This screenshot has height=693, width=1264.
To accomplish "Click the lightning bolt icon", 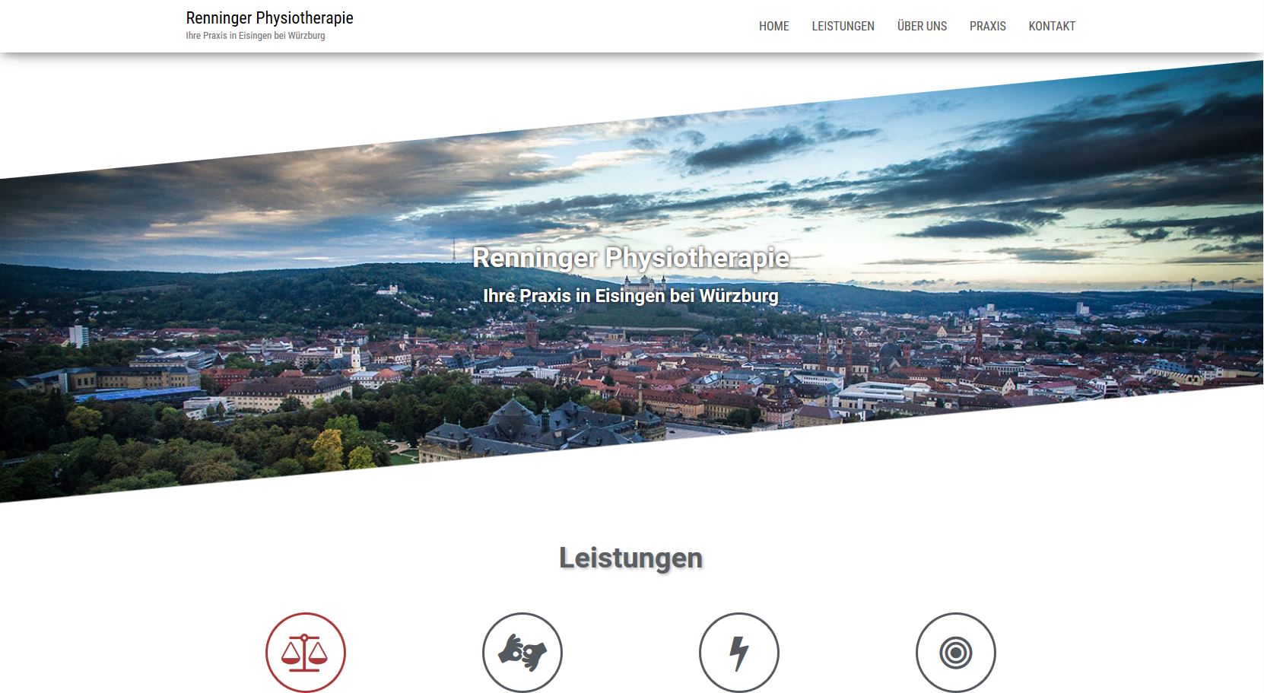I will 739,653.
